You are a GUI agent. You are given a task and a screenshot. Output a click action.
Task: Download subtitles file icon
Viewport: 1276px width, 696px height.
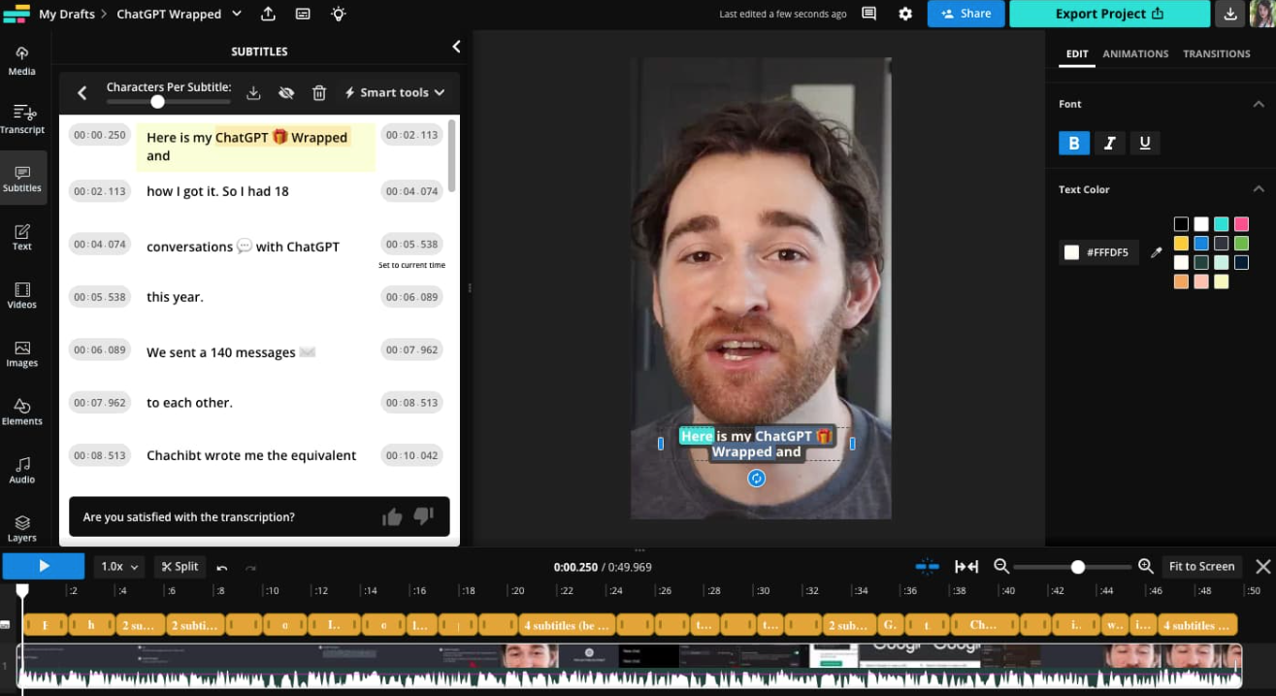pyautogui.click(x=253, y=92)
